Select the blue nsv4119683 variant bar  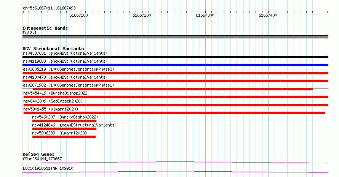tap(175, 65)
